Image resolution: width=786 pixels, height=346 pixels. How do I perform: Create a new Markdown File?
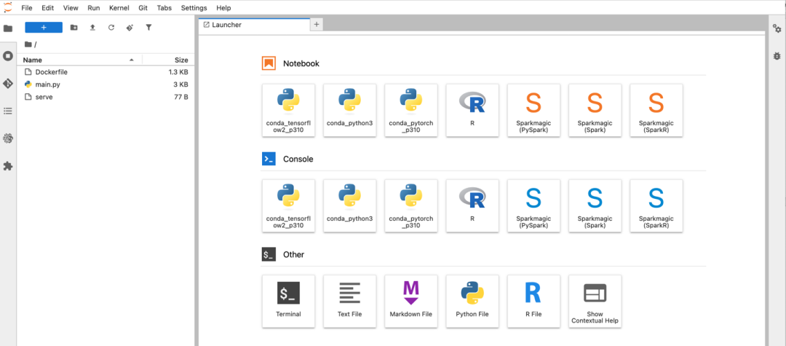pyautogui.click(x=411, y=302)
